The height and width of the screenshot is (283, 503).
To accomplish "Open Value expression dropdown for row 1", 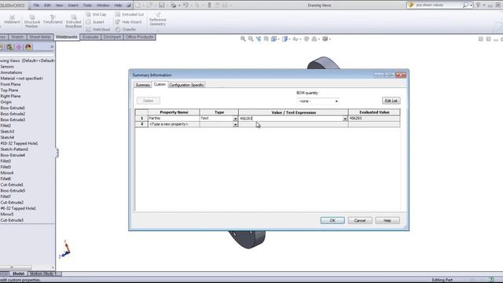I will [x=345, y=119].
